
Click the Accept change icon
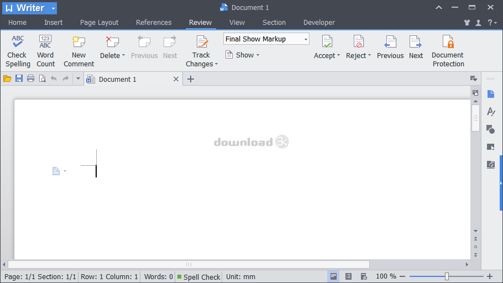click(x=327, y=42)
